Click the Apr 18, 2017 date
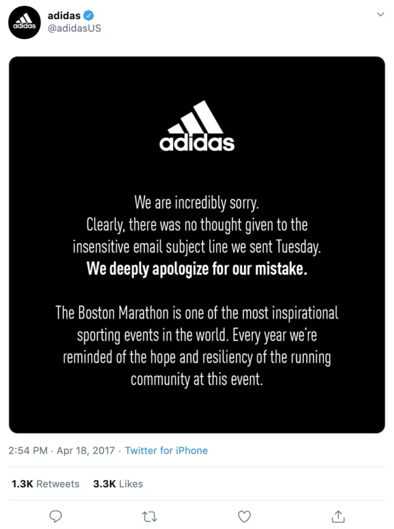The image size is (394, 529). coord(86,450)
